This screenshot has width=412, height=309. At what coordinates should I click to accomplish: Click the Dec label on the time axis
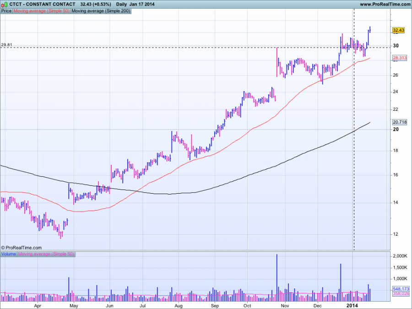318,306
